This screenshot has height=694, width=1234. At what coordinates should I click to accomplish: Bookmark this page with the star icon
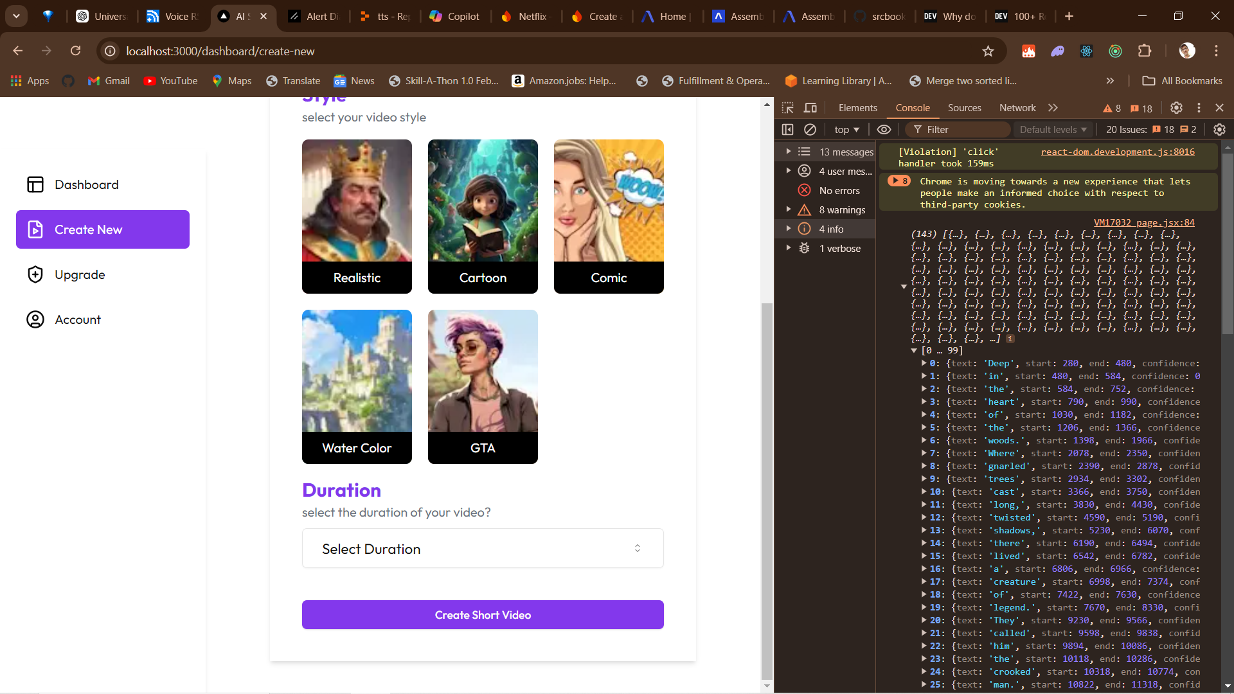coord(988,51)
